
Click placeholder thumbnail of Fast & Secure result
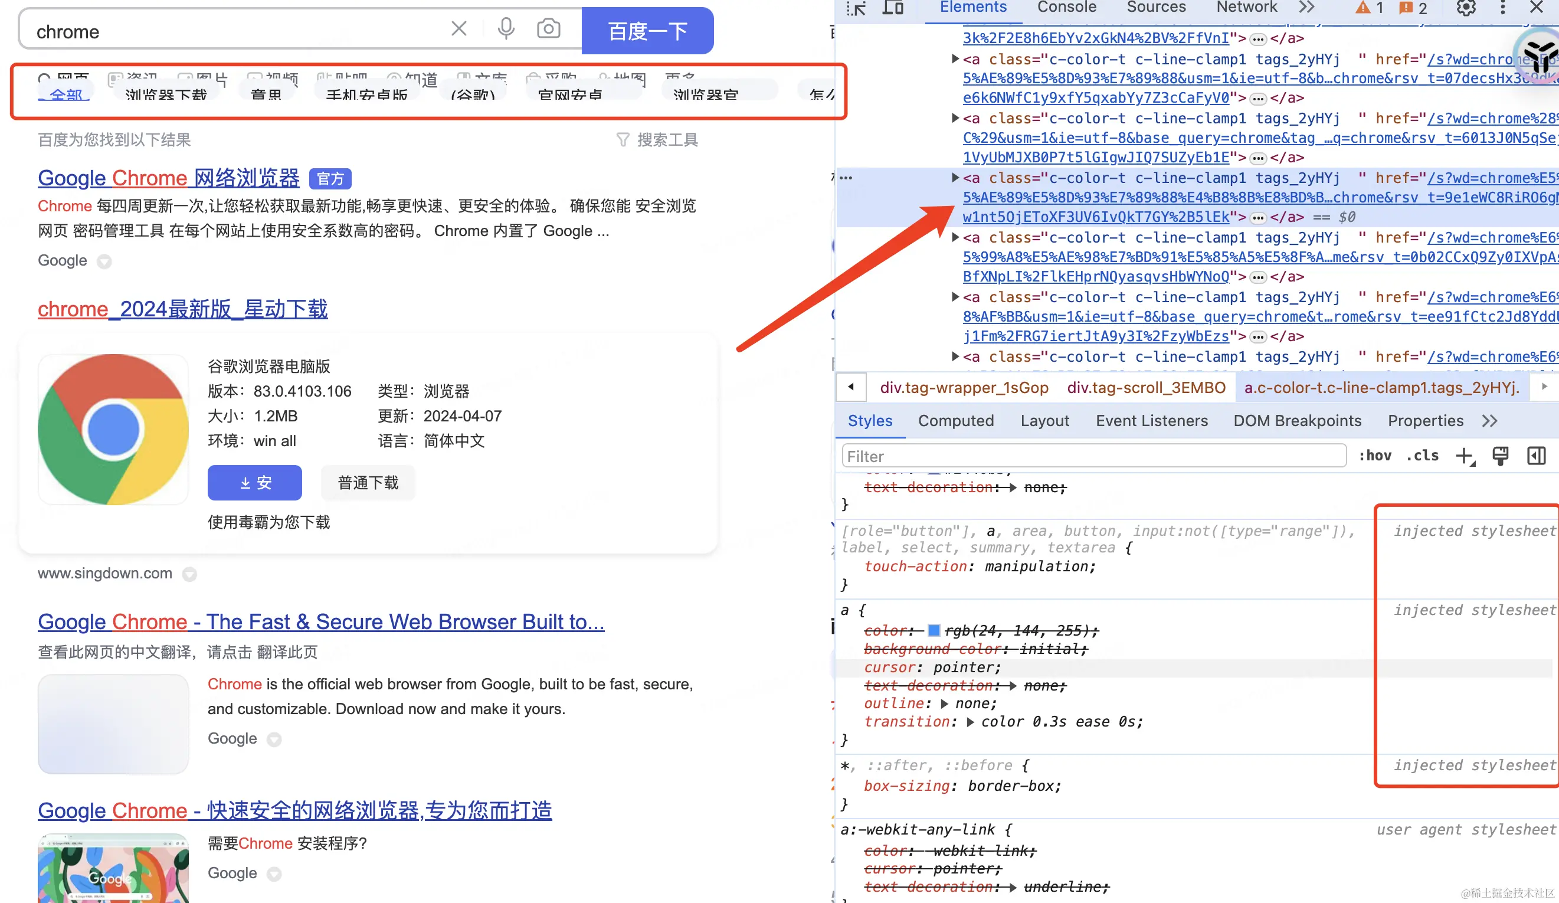point(113,724)
